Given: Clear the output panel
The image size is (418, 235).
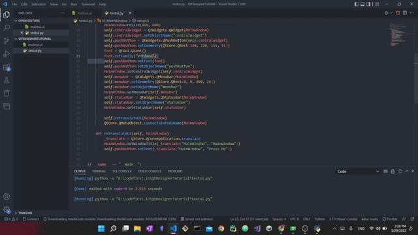Looking at the screenshot, I should [385, 171].
